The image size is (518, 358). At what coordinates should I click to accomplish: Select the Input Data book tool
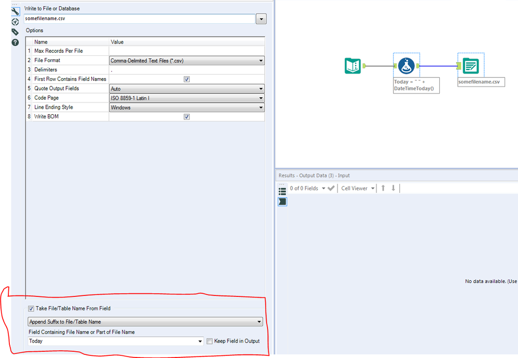pos(353,66)
